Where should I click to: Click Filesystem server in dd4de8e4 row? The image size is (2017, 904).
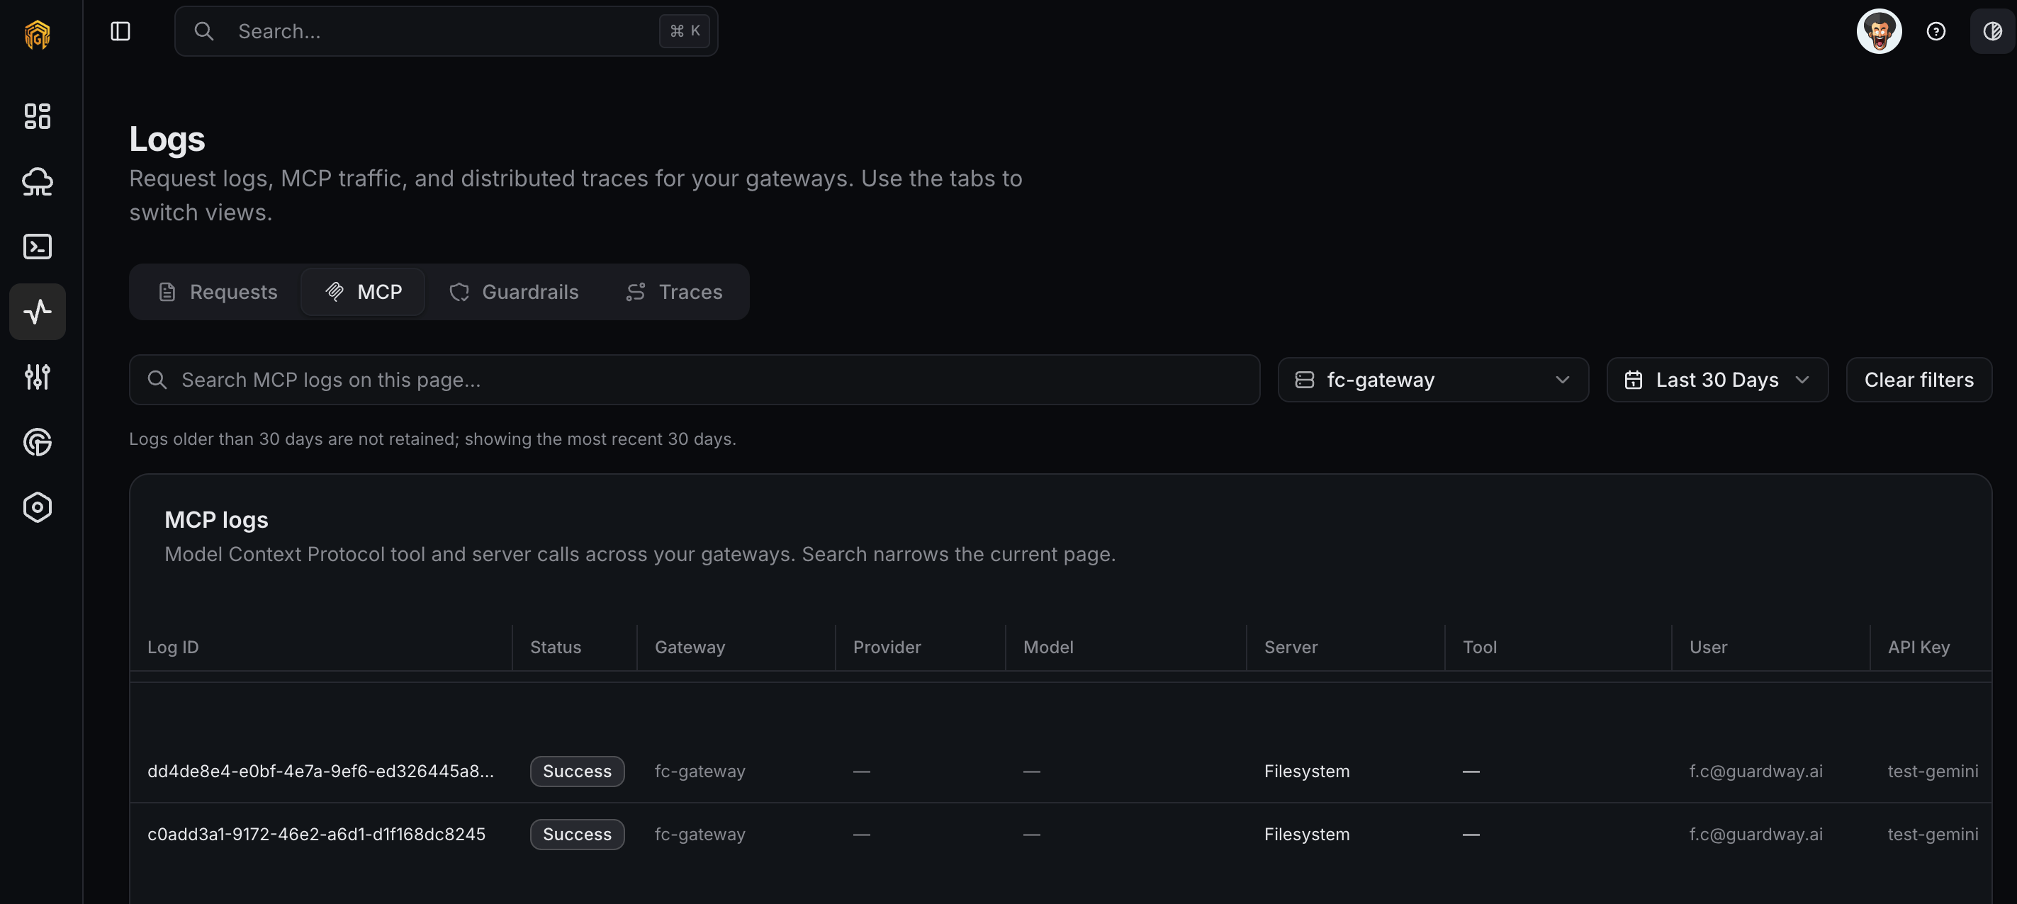point(1307,771)
